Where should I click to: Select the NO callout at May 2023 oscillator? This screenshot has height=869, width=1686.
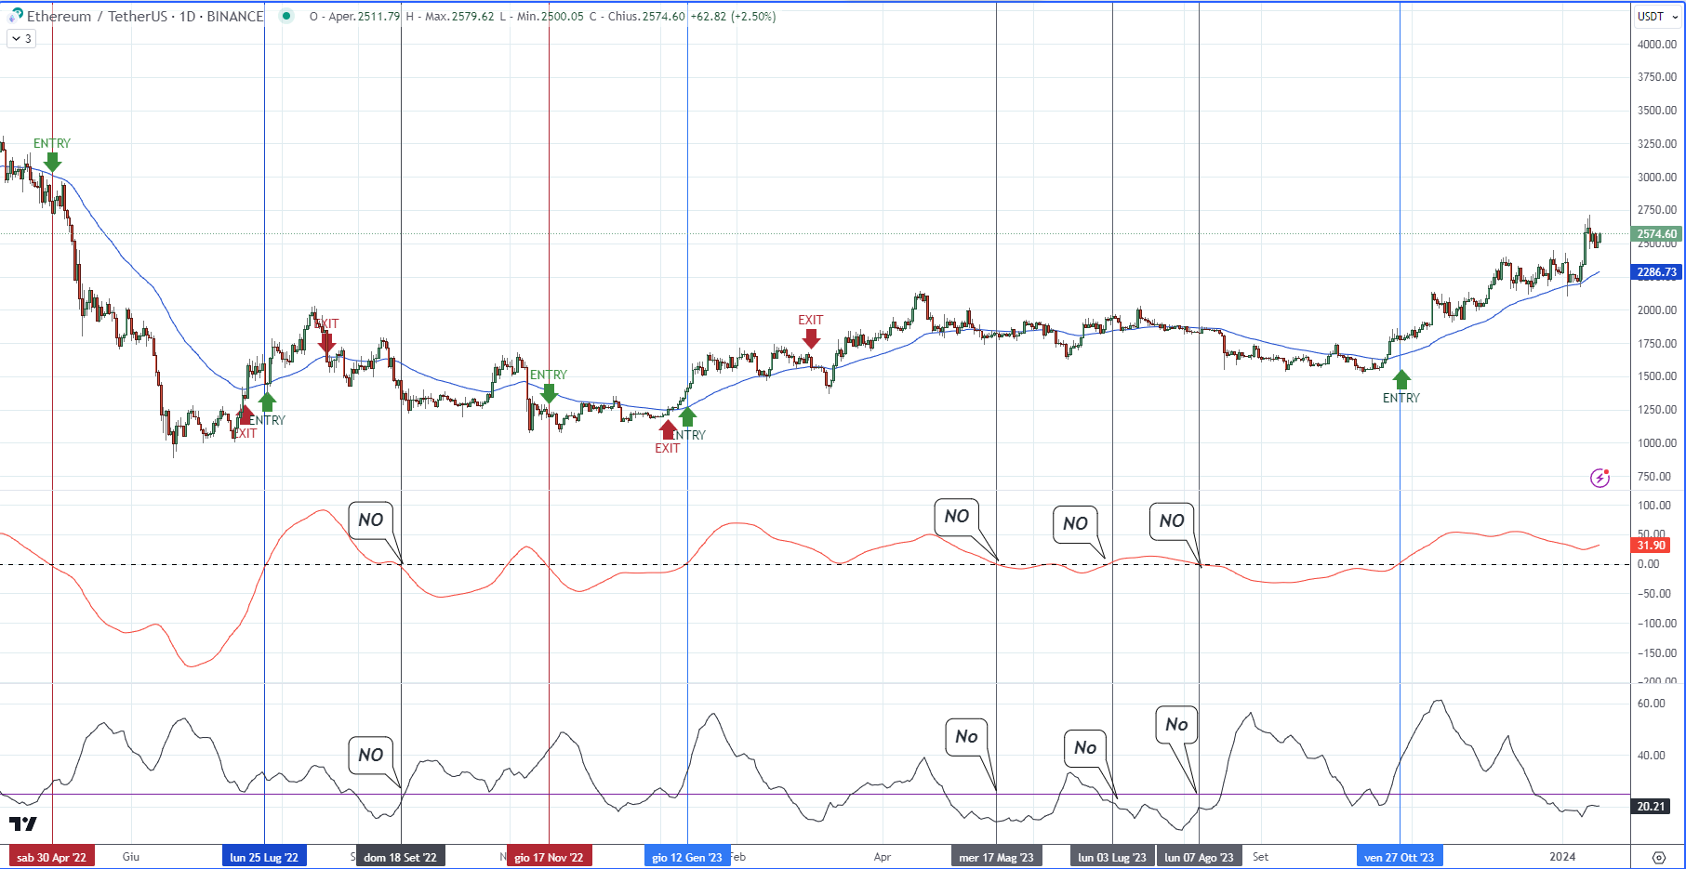click(x=957, y=517)
